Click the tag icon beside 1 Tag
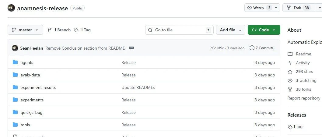Viewport: 322px width, 137px height. [x=76, y=30]
